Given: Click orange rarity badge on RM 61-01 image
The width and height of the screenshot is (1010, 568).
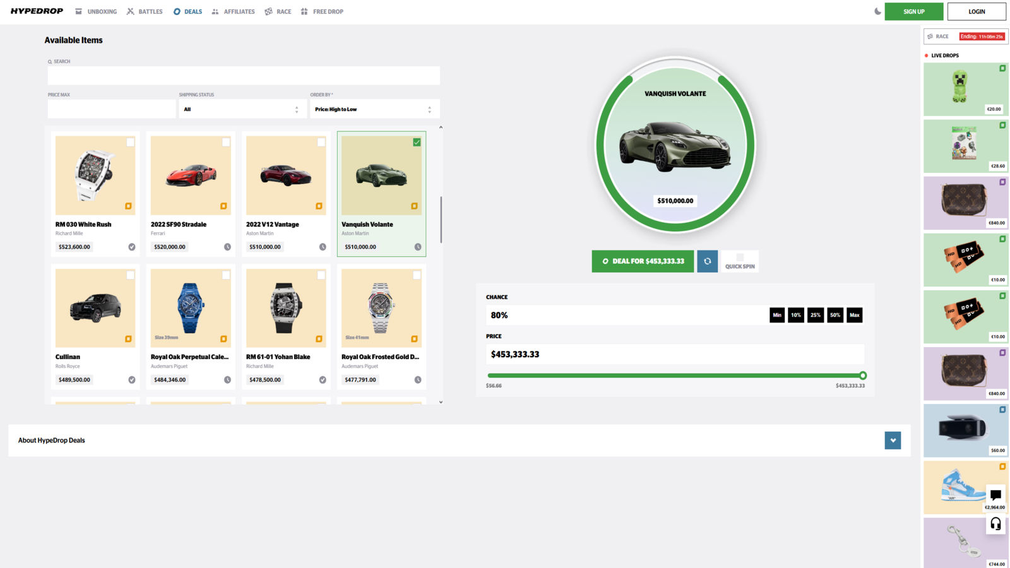Looking at the screenshot, I should point(319,339).
